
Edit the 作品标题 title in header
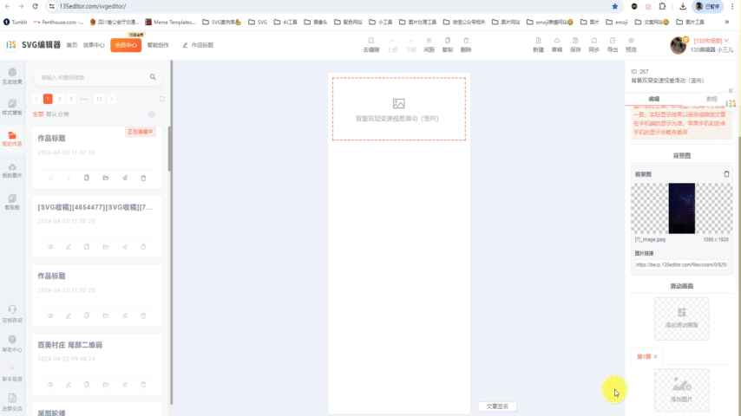tap(198, 45)
